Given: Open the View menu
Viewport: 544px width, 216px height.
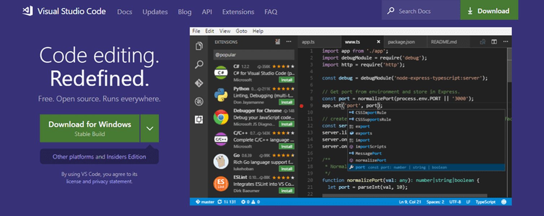Looking at the screenshot, I should click(x=225, y=31).
